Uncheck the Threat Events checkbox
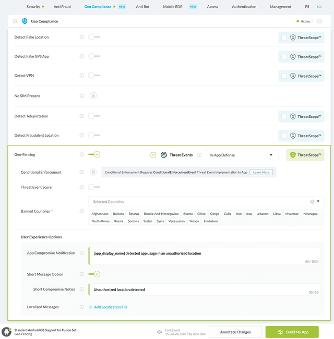This screenshot has height=339, width=334. (x=153, y=155)
